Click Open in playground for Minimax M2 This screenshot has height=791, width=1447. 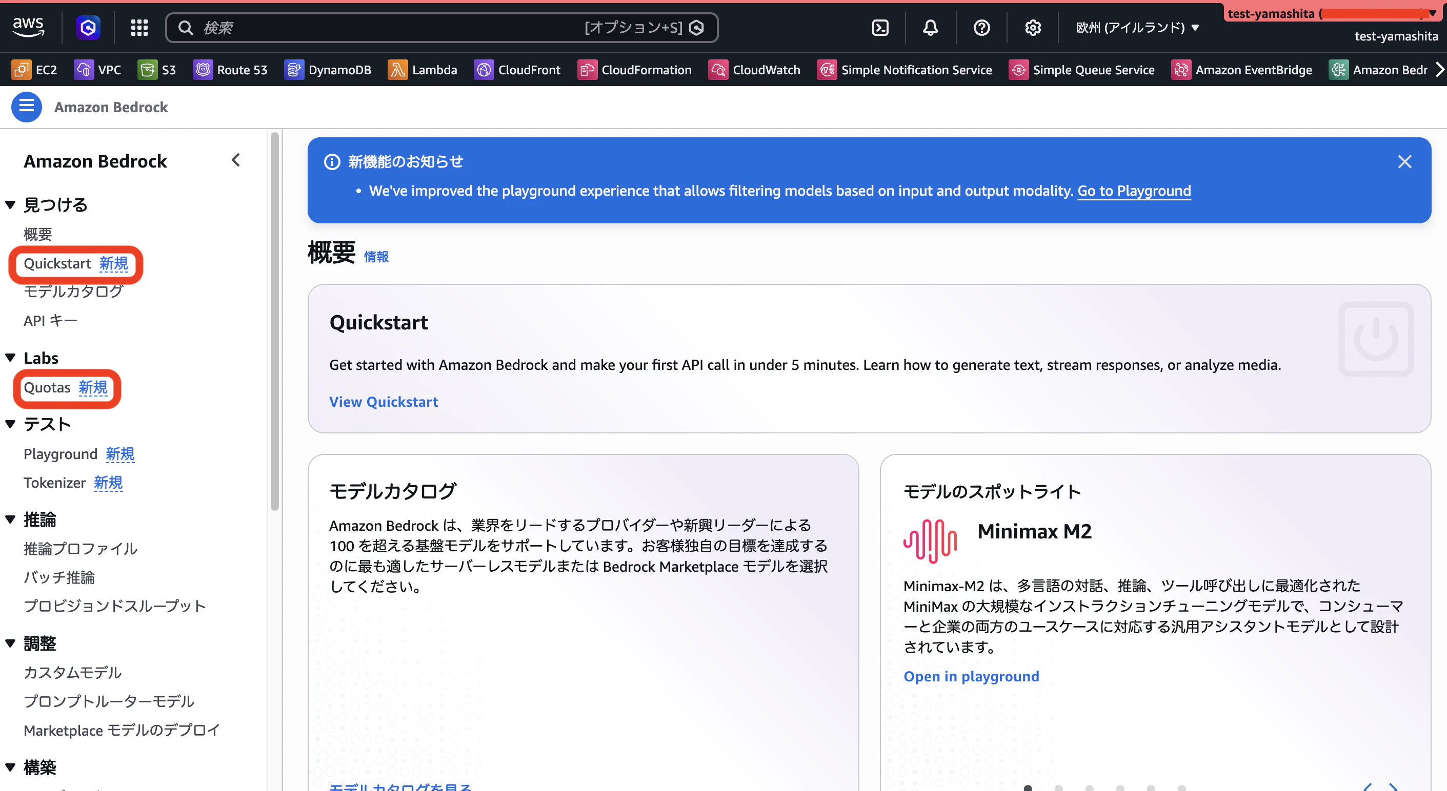click(971, 676)
